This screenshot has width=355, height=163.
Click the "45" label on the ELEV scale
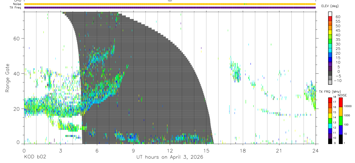pyautogui.click(x=338, y=30)
